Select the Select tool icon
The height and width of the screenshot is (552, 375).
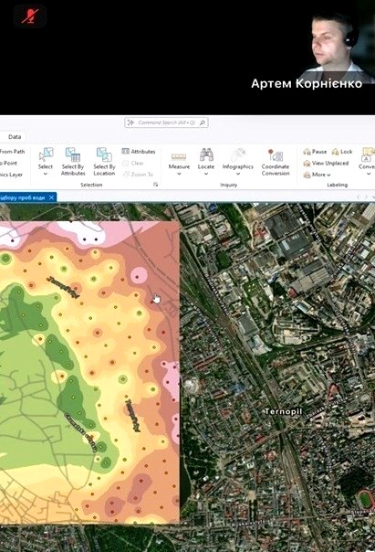[46, 154]
